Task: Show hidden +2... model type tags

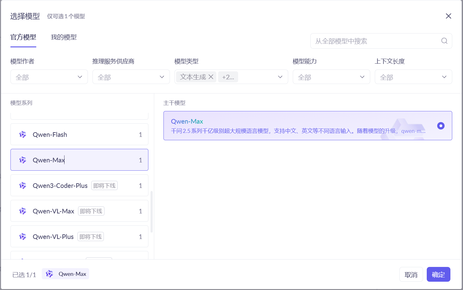Action: click(228, 77)
